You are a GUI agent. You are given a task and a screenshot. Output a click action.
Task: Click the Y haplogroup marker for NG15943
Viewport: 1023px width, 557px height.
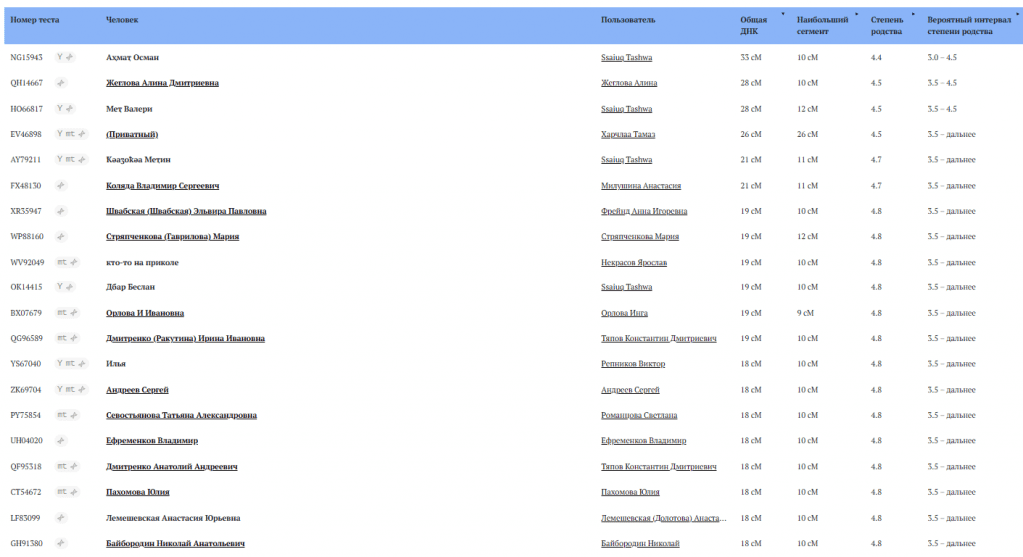(60, 57)
